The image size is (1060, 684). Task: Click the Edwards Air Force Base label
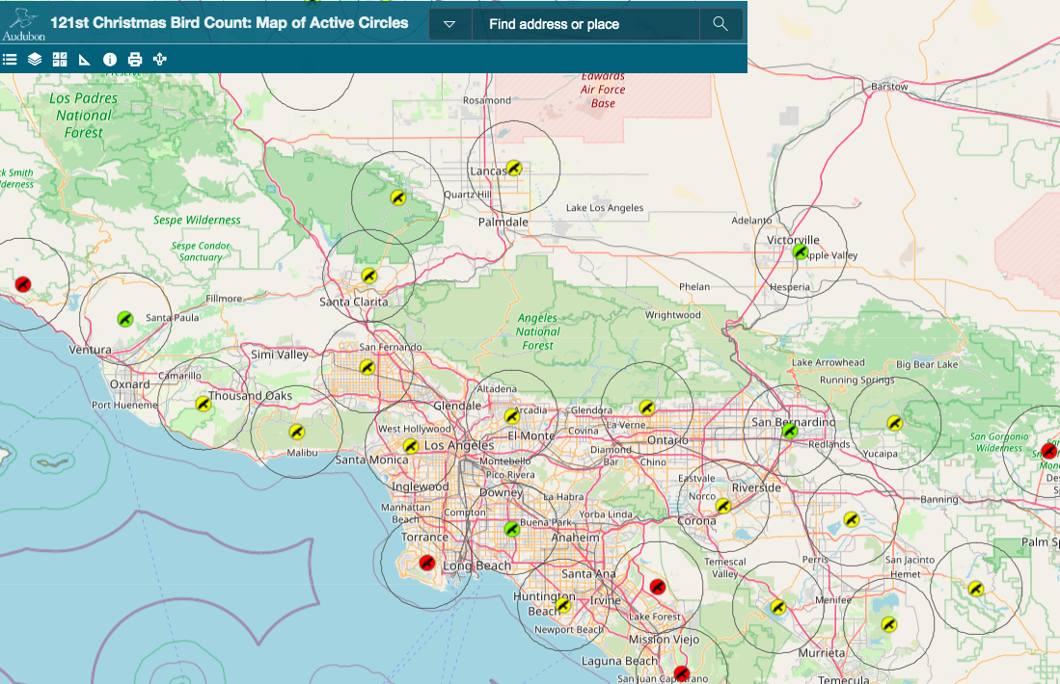(603, 90)
